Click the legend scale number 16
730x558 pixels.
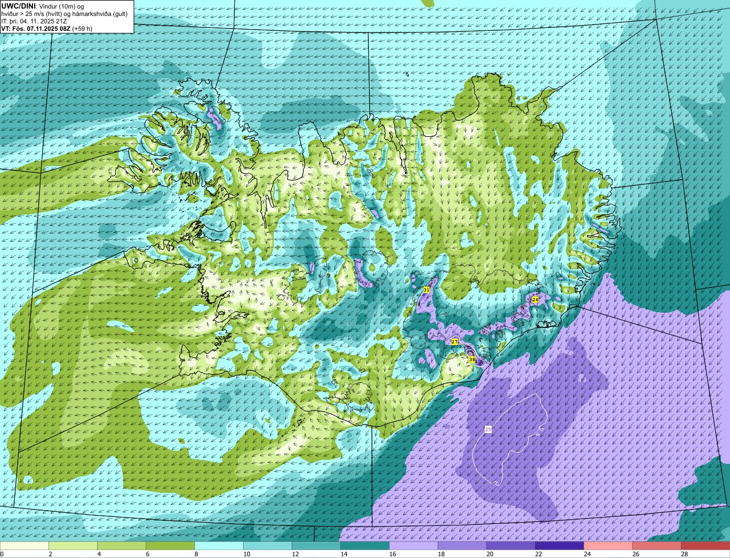point(392,554)
